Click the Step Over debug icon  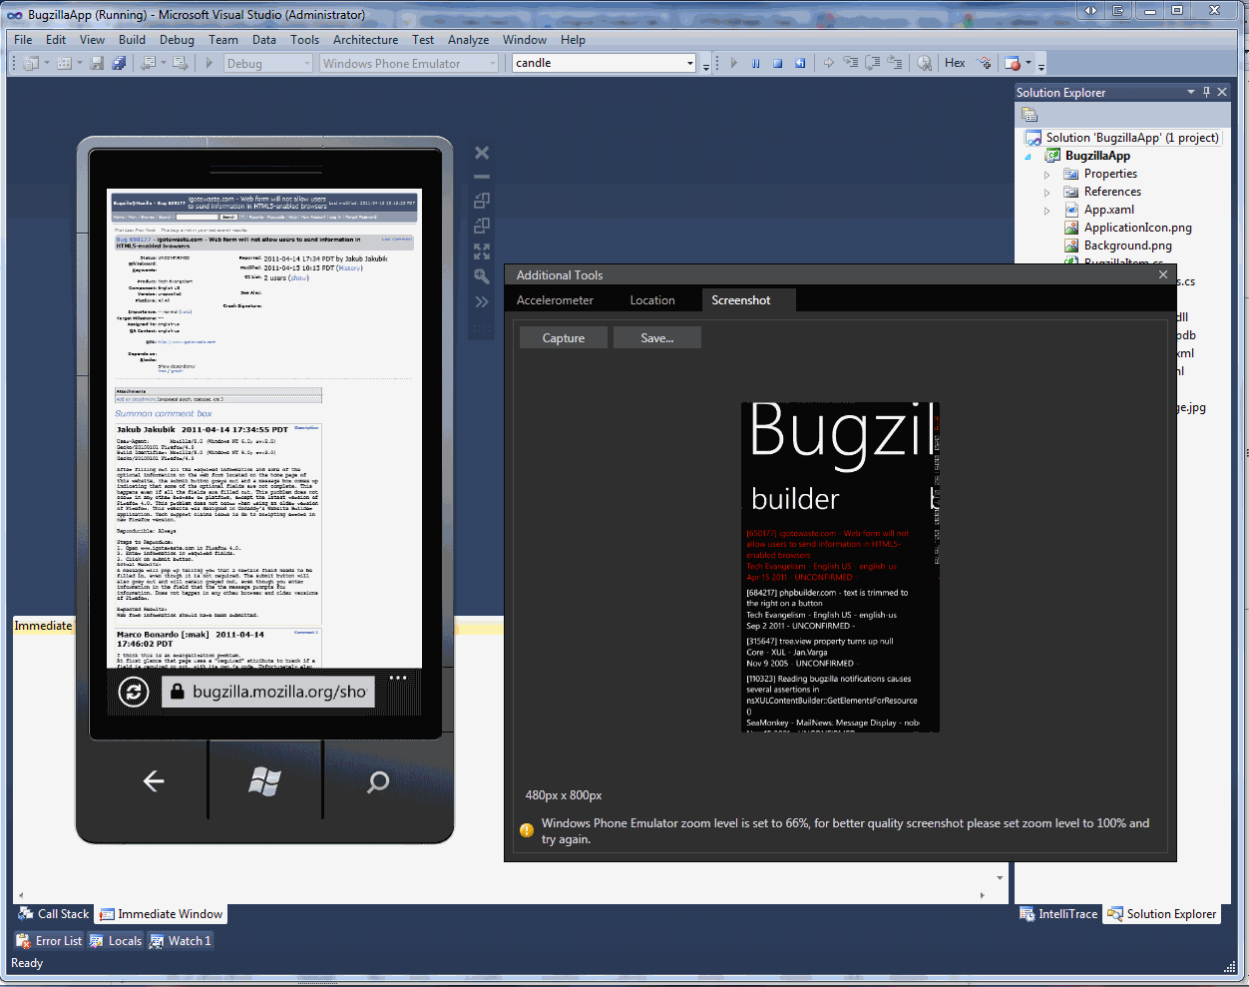pyautogui.click(x=873, y=63)
